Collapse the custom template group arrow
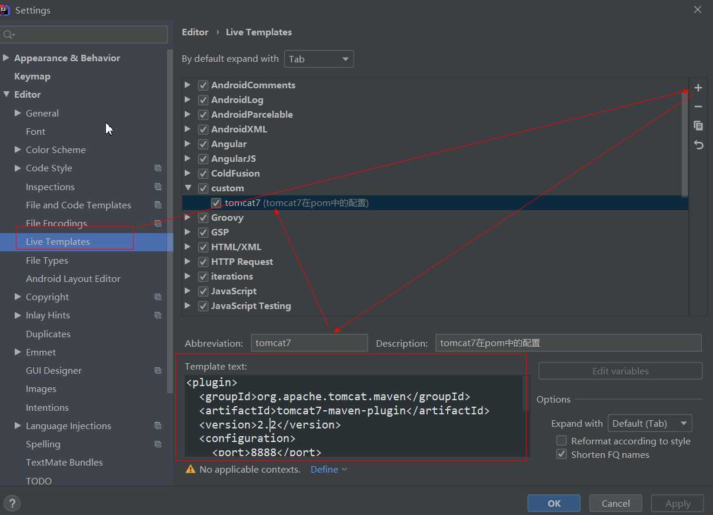The height and width of the screenshot is (515, 713). click(x=188, y=188)
